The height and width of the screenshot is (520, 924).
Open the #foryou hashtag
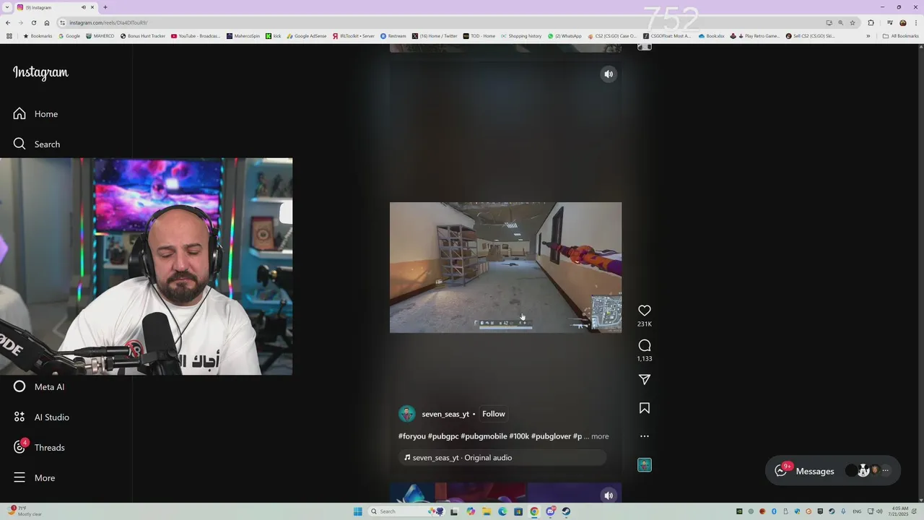[x=412, y=436]
